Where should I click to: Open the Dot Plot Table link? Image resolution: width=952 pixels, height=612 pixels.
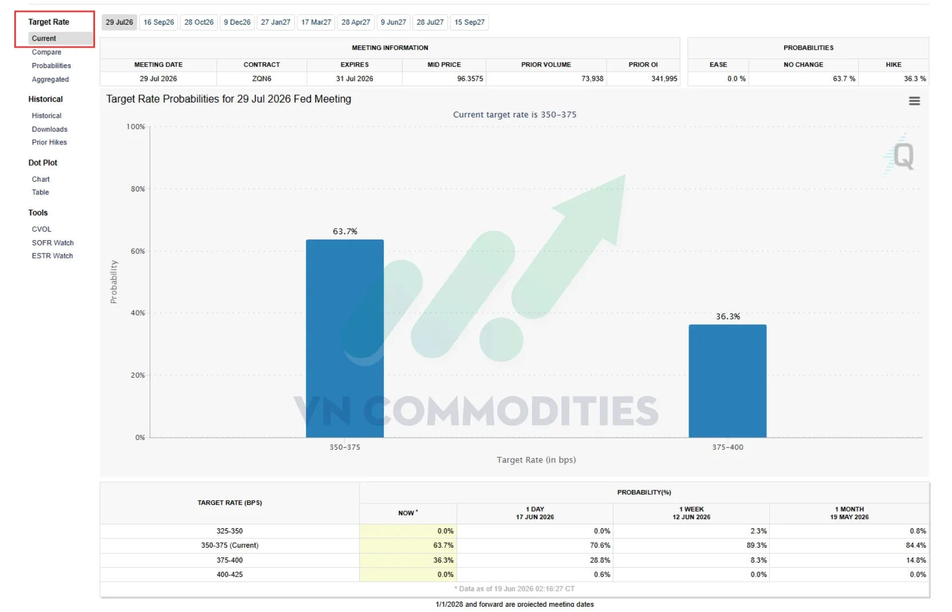(x=41, y=193)
